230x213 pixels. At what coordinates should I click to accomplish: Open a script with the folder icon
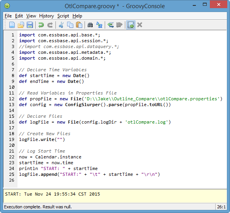coord(21,25)
